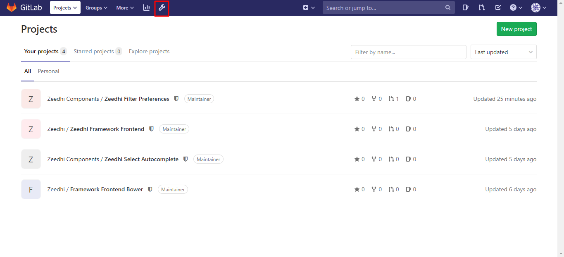Open the Issues icon in navbar
This screenshot has width=564, height=257.
(x=466, y=7)
